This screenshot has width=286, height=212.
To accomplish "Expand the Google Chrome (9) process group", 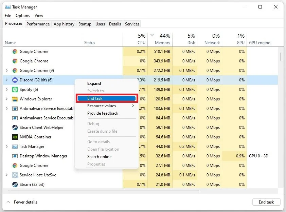I will [7, 70].
